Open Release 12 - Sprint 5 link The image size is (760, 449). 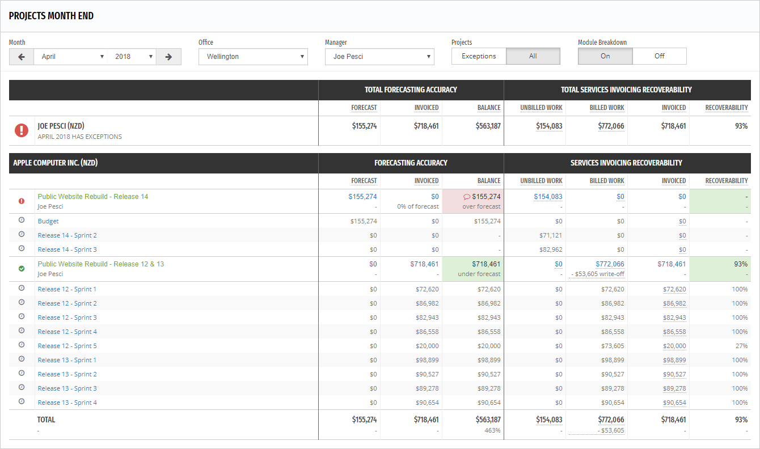(67, 346)
